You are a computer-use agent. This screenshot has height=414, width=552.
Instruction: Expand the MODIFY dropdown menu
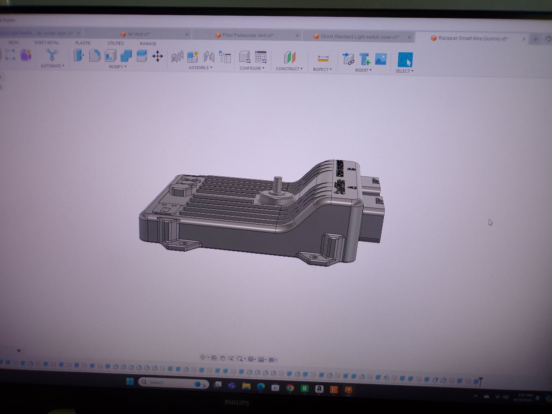(x=117, y=67)
